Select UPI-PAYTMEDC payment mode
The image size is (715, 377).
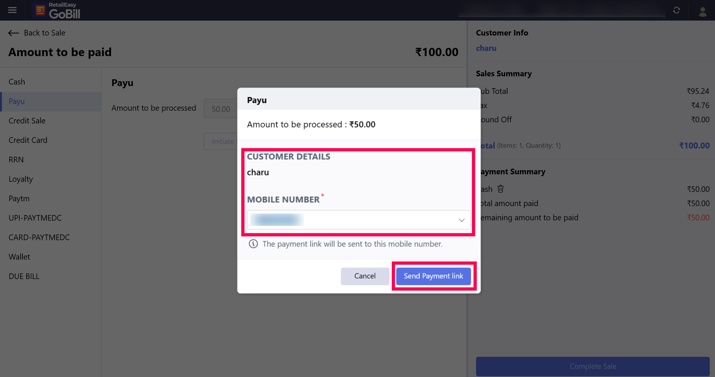point(35,218)
